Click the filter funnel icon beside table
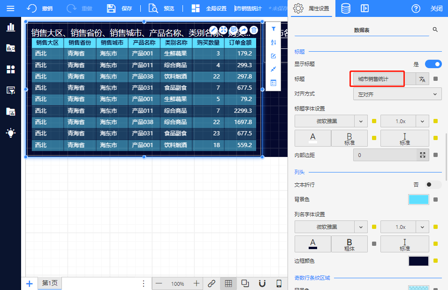The width and height of the screenshot is (448, 290). (x=273, y=29)
